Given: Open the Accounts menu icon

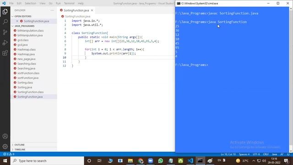Looking at the screenshot, I should click(5, 136).
